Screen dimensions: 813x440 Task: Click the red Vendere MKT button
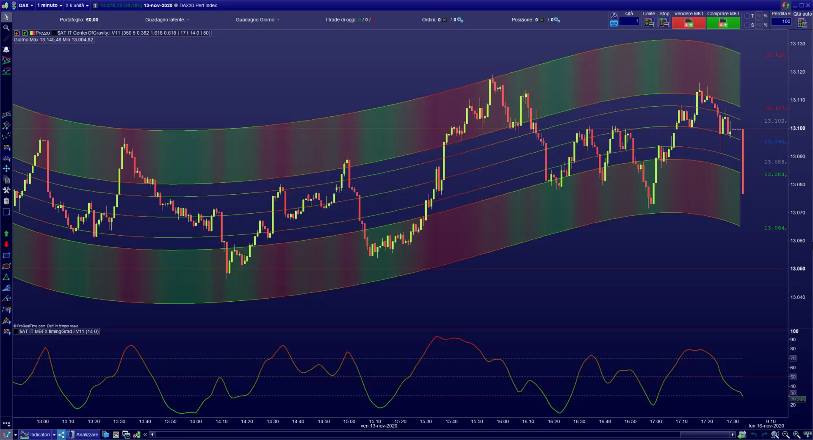click(x=689, y=23)
